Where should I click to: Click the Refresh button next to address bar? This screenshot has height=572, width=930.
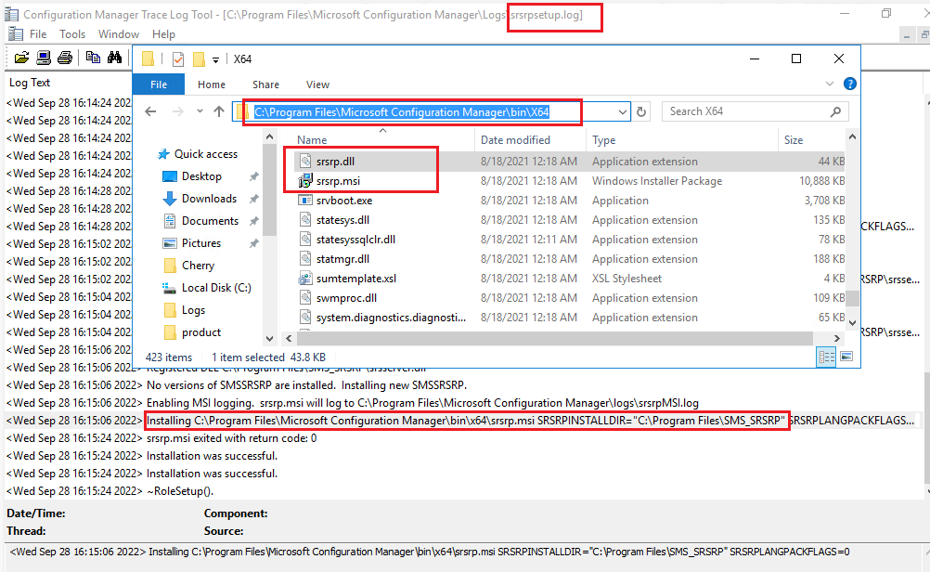(x=641, y=111)
